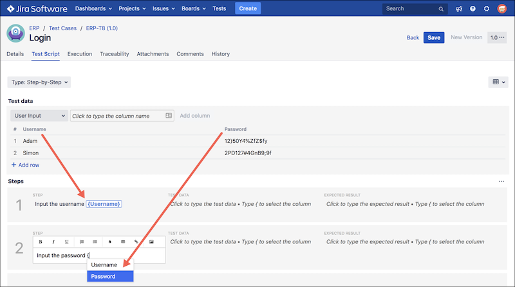Switch to the Execution tab
Screen dimensions: 515x287
80,54
